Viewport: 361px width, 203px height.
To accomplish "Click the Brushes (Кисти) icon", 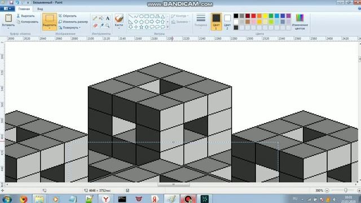I will coord(119,18).
